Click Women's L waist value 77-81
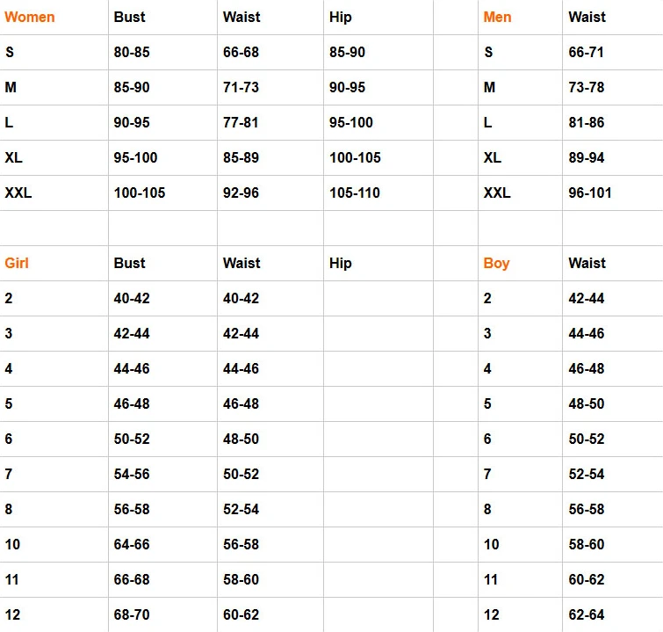 pos(241,122)
